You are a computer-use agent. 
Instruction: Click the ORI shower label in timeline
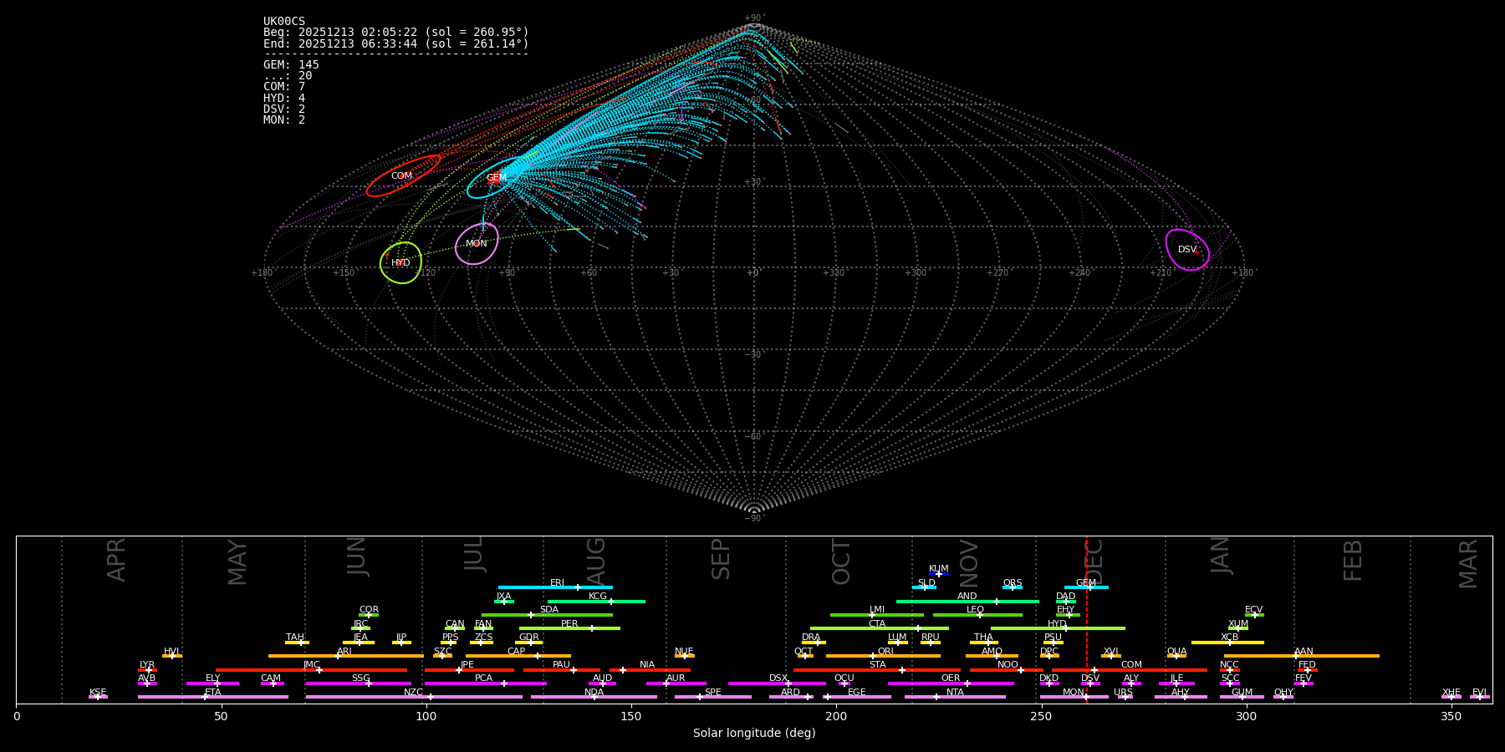coord(885,652)
